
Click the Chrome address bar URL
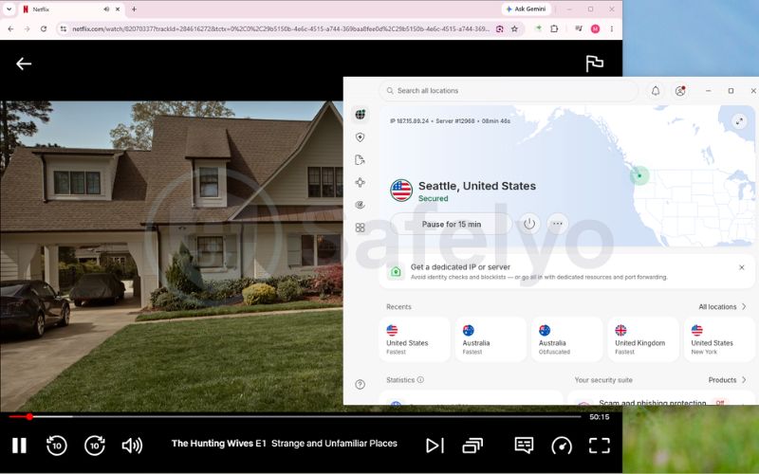point(280,29)
